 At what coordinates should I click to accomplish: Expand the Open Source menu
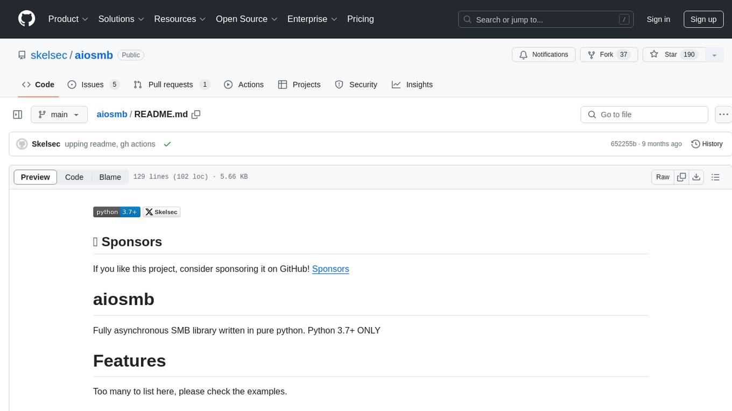pyautogui.click(x=247, y=19)
